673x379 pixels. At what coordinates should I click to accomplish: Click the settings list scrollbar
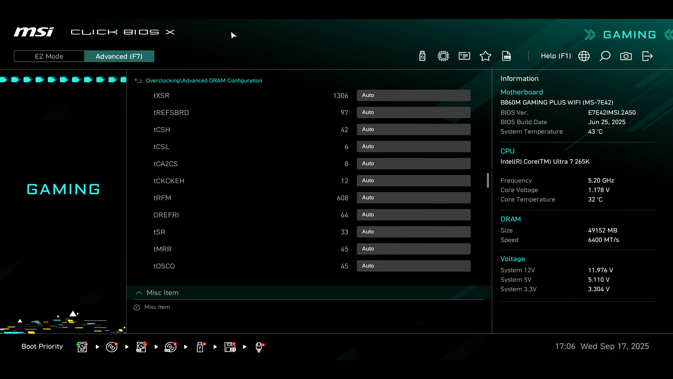pos(488,180)
